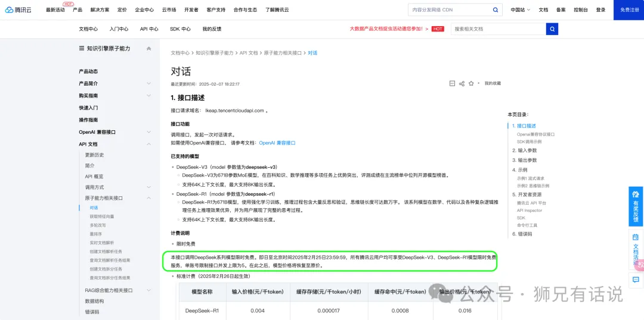
Task: Open 我的反馈 tab
Action: pos(212,29)
